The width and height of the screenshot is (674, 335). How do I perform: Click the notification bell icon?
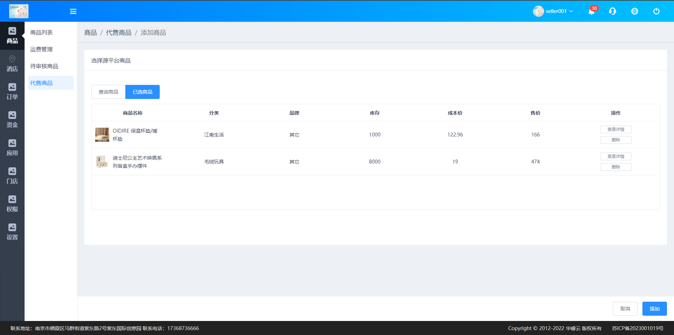point(592,12)
